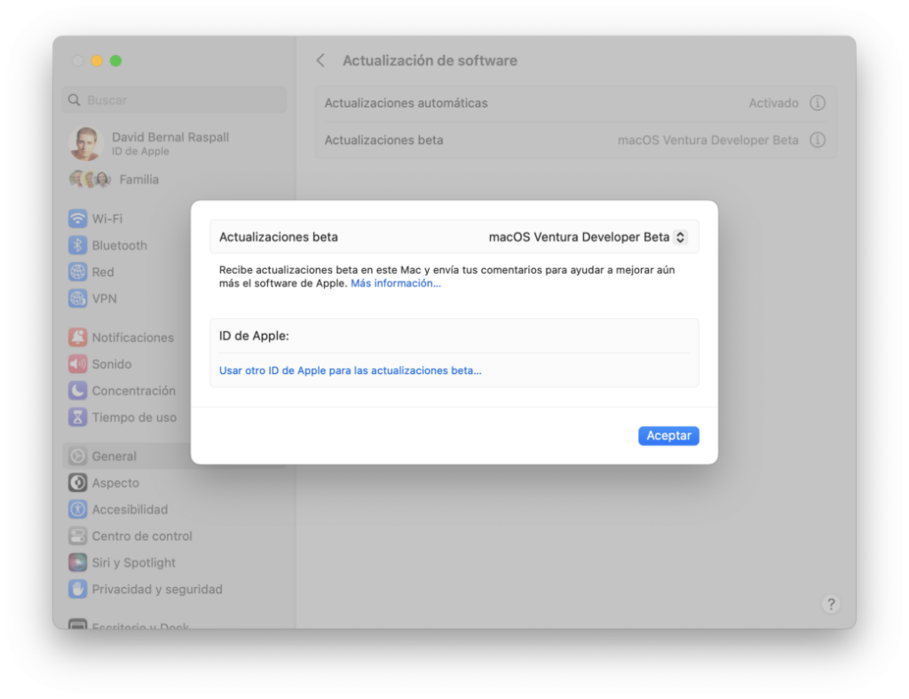Viewport: 909px width, 699px height.
Task: Open Centro de control settings
Action: [x=141, y=536]
